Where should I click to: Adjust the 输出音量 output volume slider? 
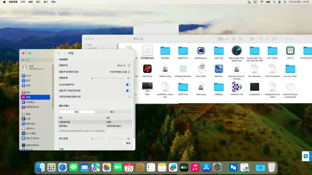coord(110,139)
